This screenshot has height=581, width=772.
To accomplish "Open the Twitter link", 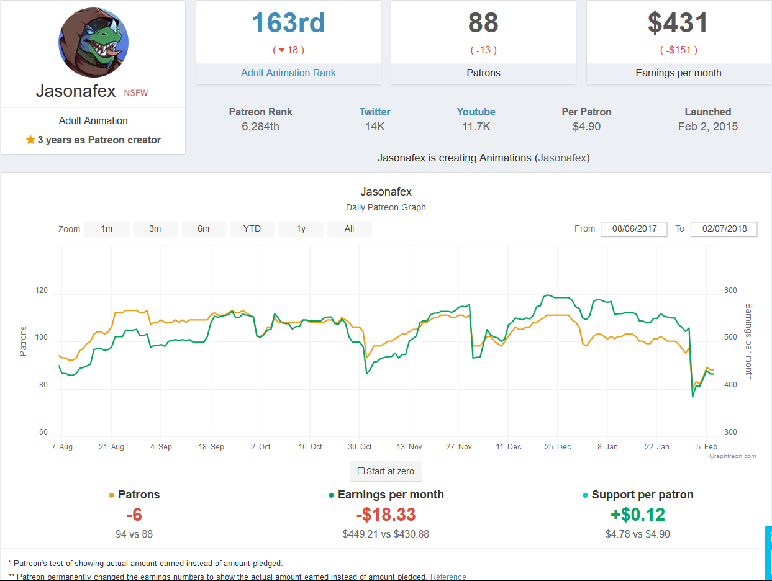I will pyautogui.click(x=375, y=112).
